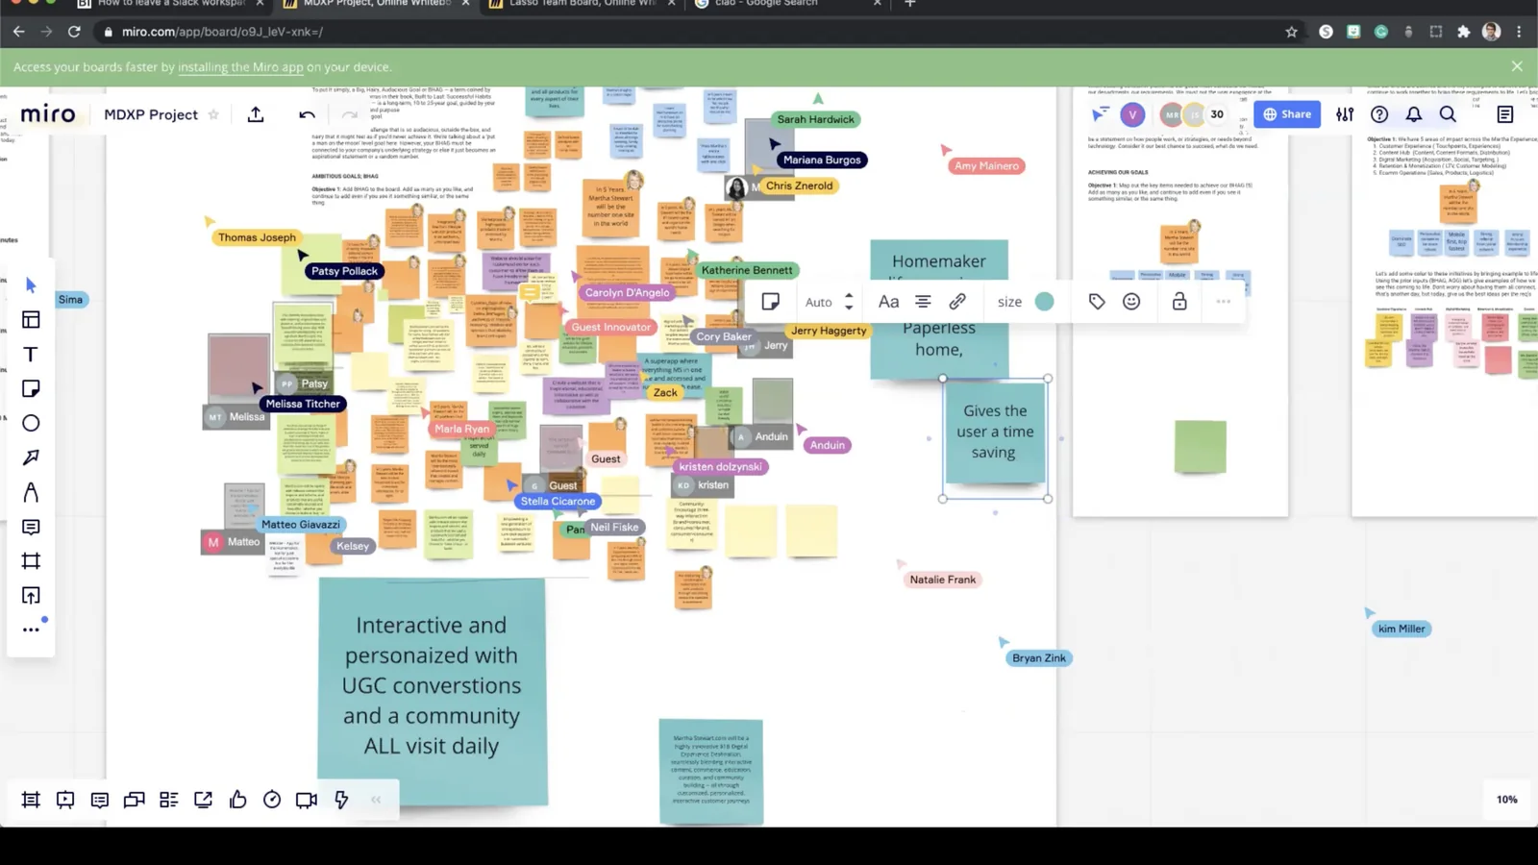Viewport: 1538px width, 865px height.
Task: Select the Arrow connection line tool
Action: point(31,457)
